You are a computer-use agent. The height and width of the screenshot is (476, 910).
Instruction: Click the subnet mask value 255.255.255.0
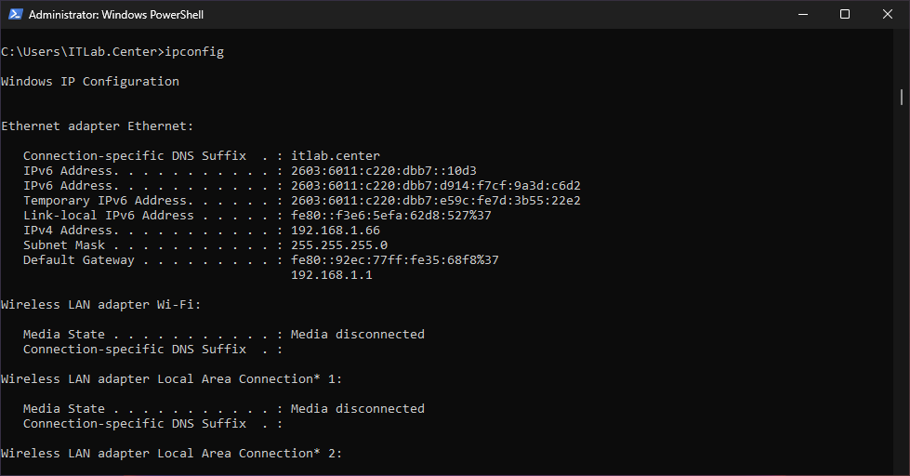(338, 245)
